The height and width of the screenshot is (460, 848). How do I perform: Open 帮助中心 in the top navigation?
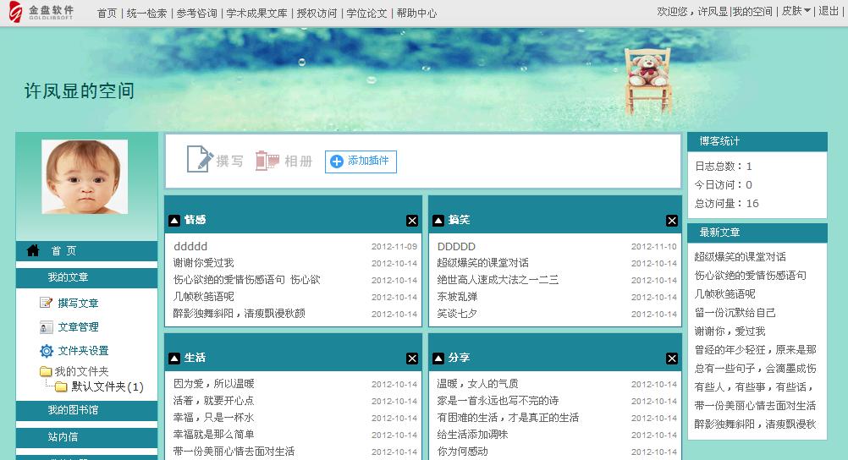point(416,13)
